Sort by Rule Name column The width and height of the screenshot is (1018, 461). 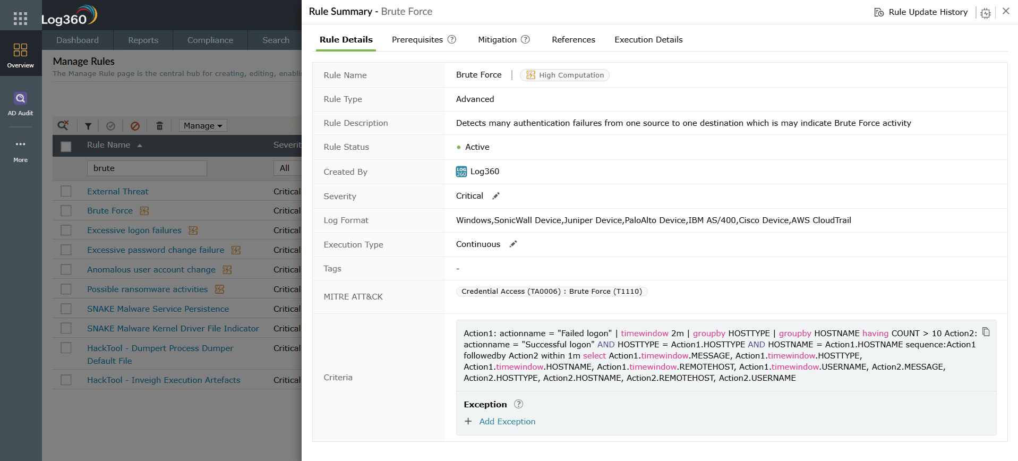tap(114, 145)
